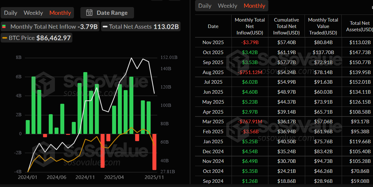Click the -$3.56B Feb 2025 inflow value

point(250,132)
